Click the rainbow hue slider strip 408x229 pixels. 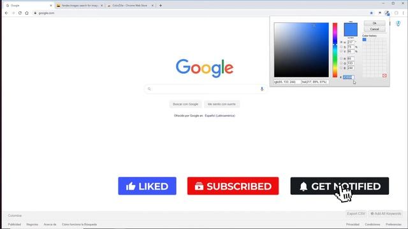335,50
